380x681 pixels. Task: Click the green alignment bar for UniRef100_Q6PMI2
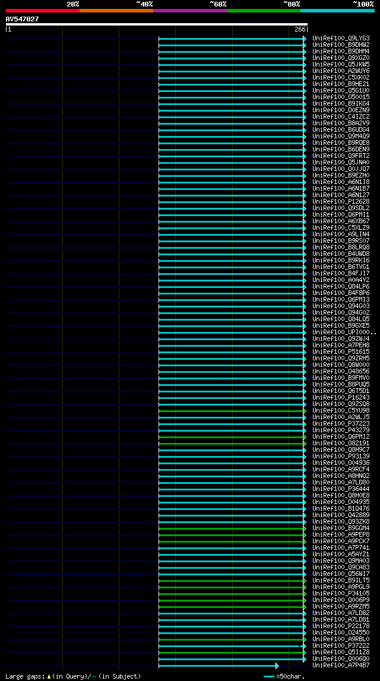[232, 437]
